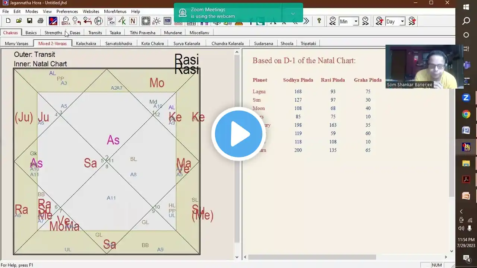Switch to the Miscellany tab

pos(199,33)
